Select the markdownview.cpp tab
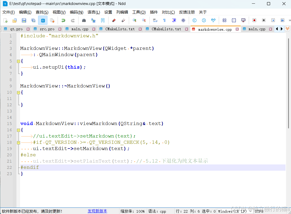The image size is (291, 214). coord(215,29)
